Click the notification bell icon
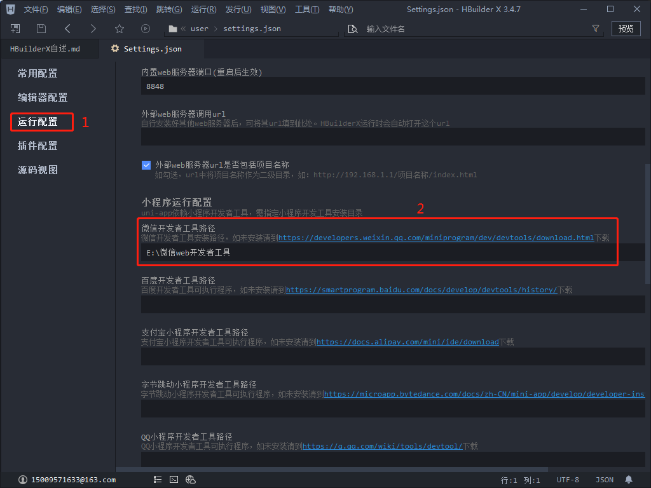This screenshot has height=488, width=651. (629, 480)
